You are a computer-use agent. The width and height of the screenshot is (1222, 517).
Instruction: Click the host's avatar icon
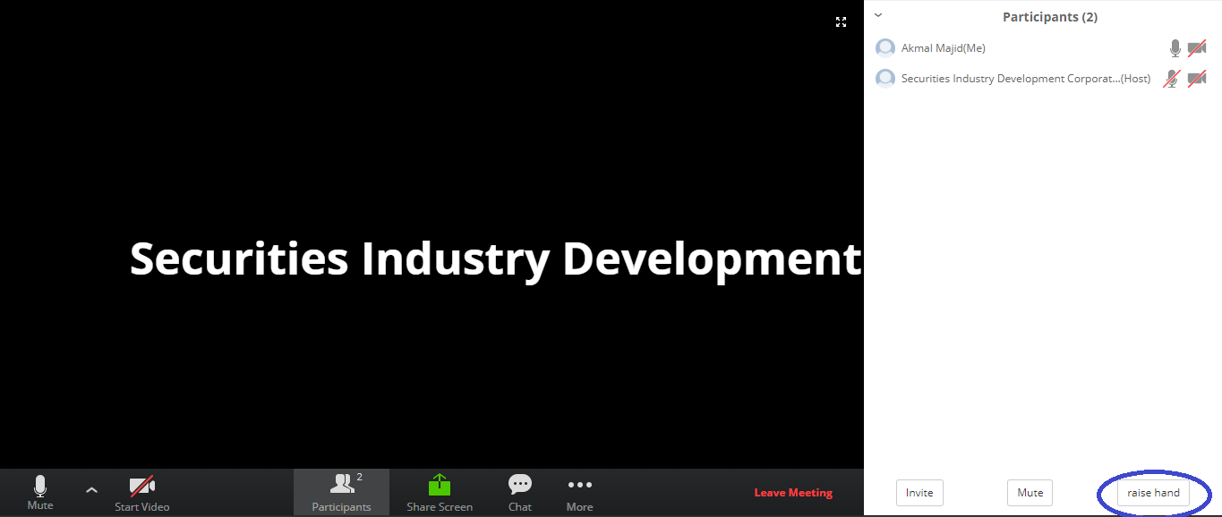[885, 79]
